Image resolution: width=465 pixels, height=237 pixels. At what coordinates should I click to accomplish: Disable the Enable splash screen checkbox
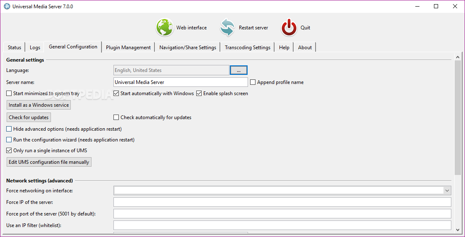point(199,93)
